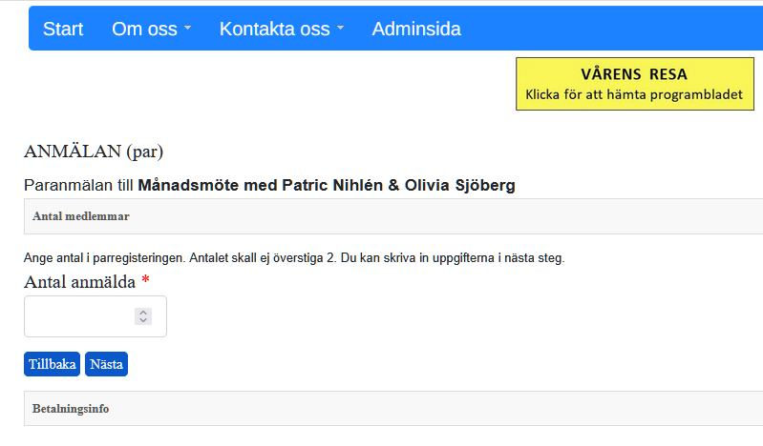This screenshot has width=763, height=446.
Task: Expand the Kontakta oss dropdown caret
Action: click(x=340, y=29)
